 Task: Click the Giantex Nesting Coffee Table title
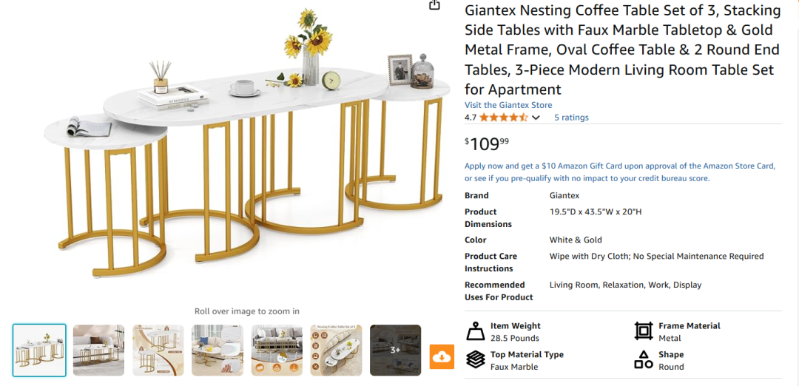tap(622, 50)
